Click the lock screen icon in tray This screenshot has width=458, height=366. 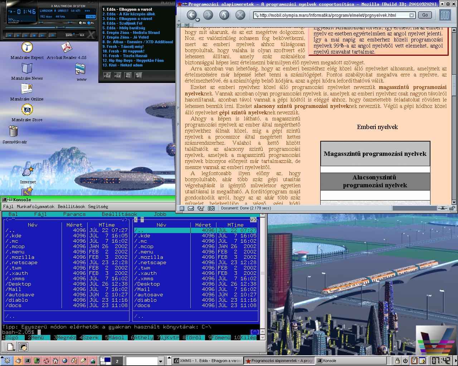click(x=397, y=361)
